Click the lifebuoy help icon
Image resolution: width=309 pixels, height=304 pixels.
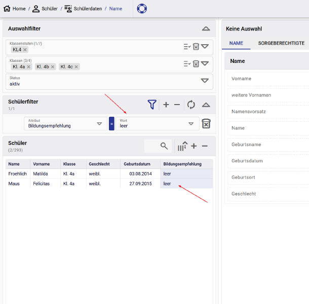click(142, 9)
